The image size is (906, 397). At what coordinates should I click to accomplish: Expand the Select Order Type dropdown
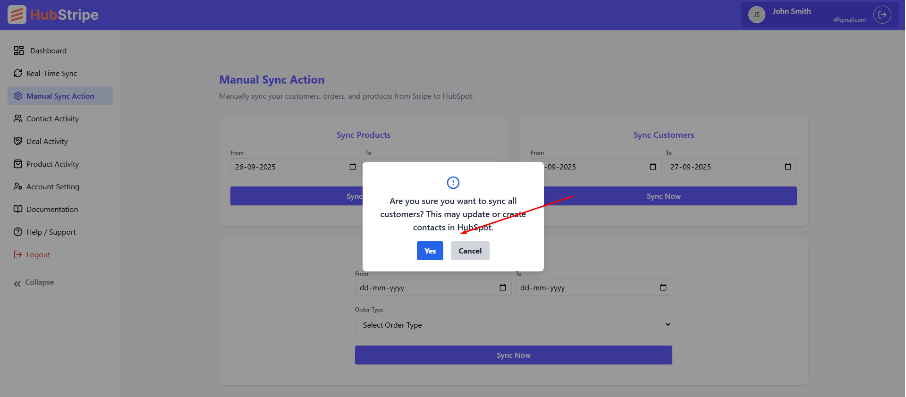click(x=514, y=325)
